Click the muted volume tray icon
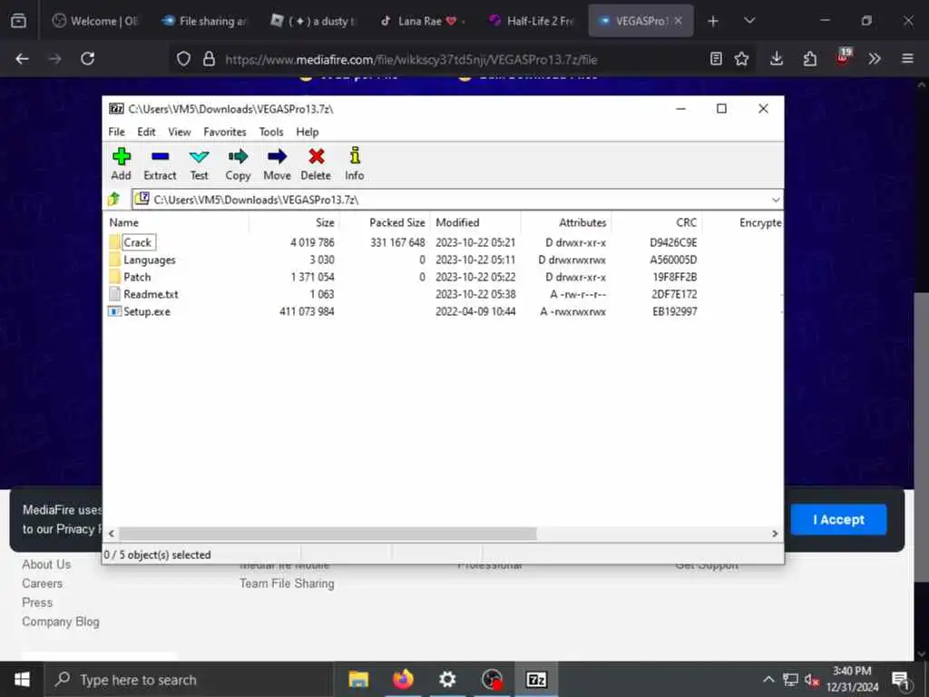 [812, 680]
